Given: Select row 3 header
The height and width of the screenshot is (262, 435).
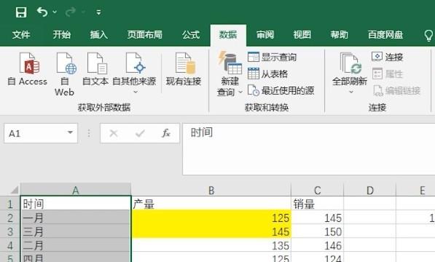Looking at the screenshot, I should pos(10,231).
